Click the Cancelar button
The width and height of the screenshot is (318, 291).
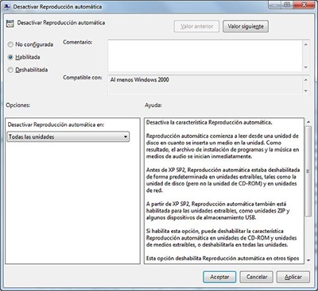click(257, 277)
